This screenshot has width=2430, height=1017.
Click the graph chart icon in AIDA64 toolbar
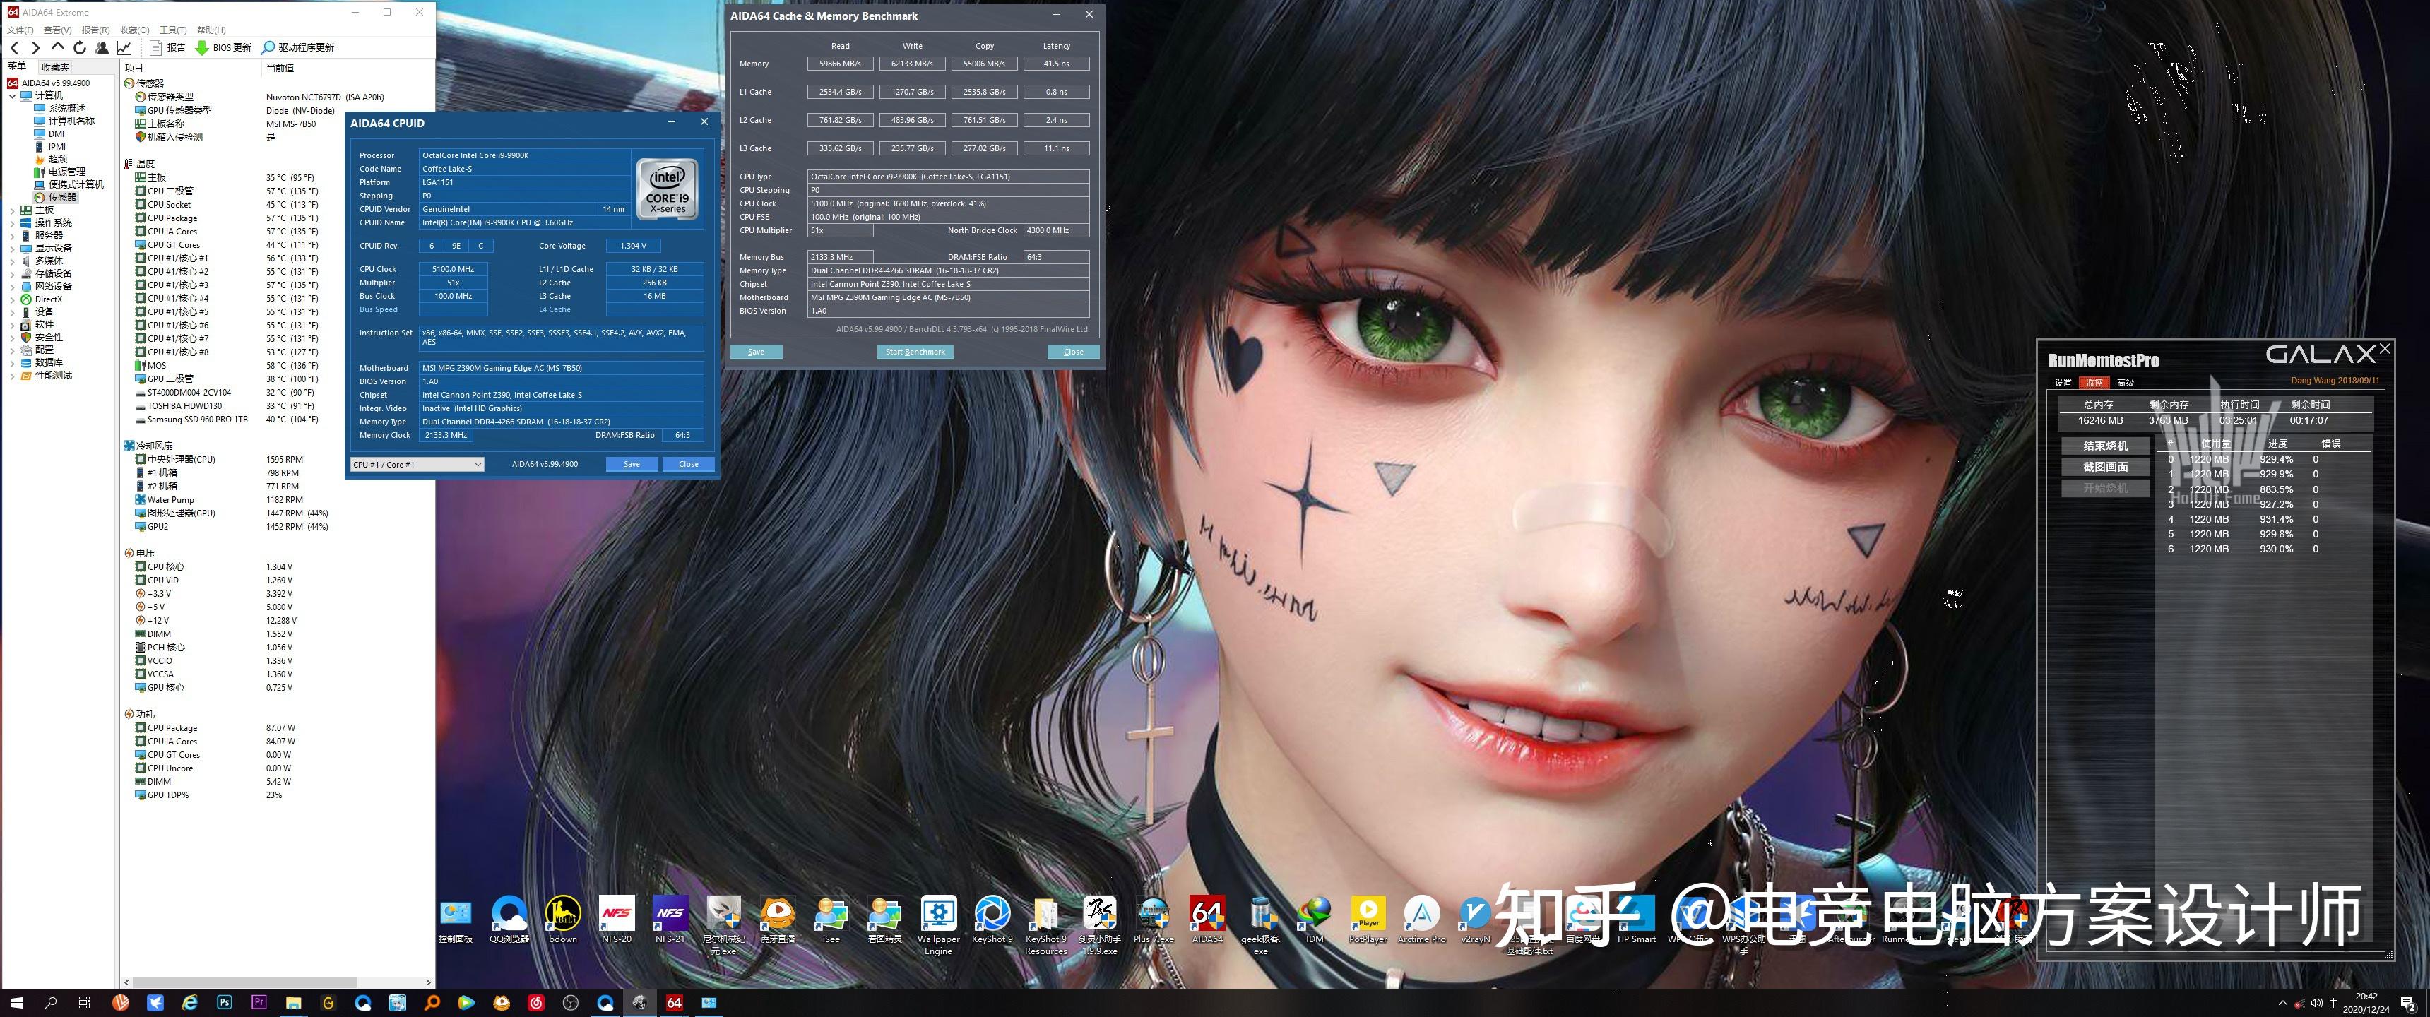[124, 47]
